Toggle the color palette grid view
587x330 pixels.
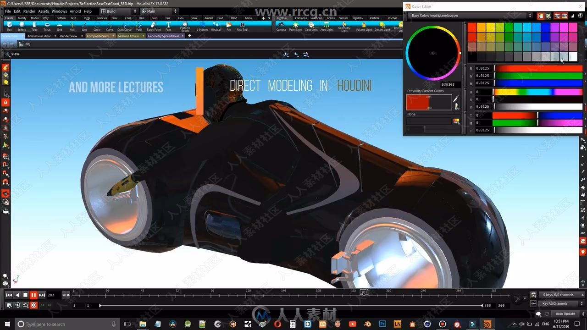540,16
